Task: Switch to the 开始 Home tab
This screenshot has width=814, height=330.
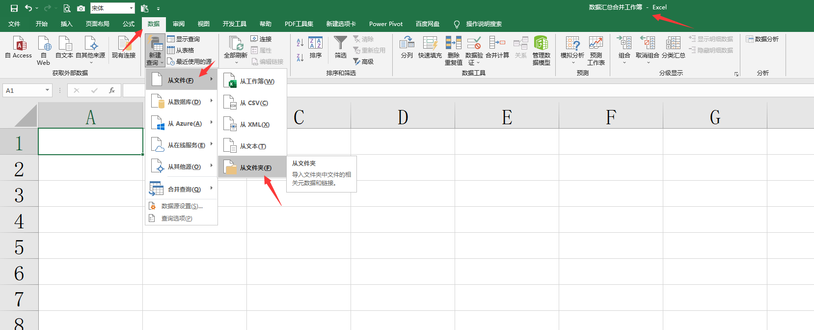Action: point(42,24)
